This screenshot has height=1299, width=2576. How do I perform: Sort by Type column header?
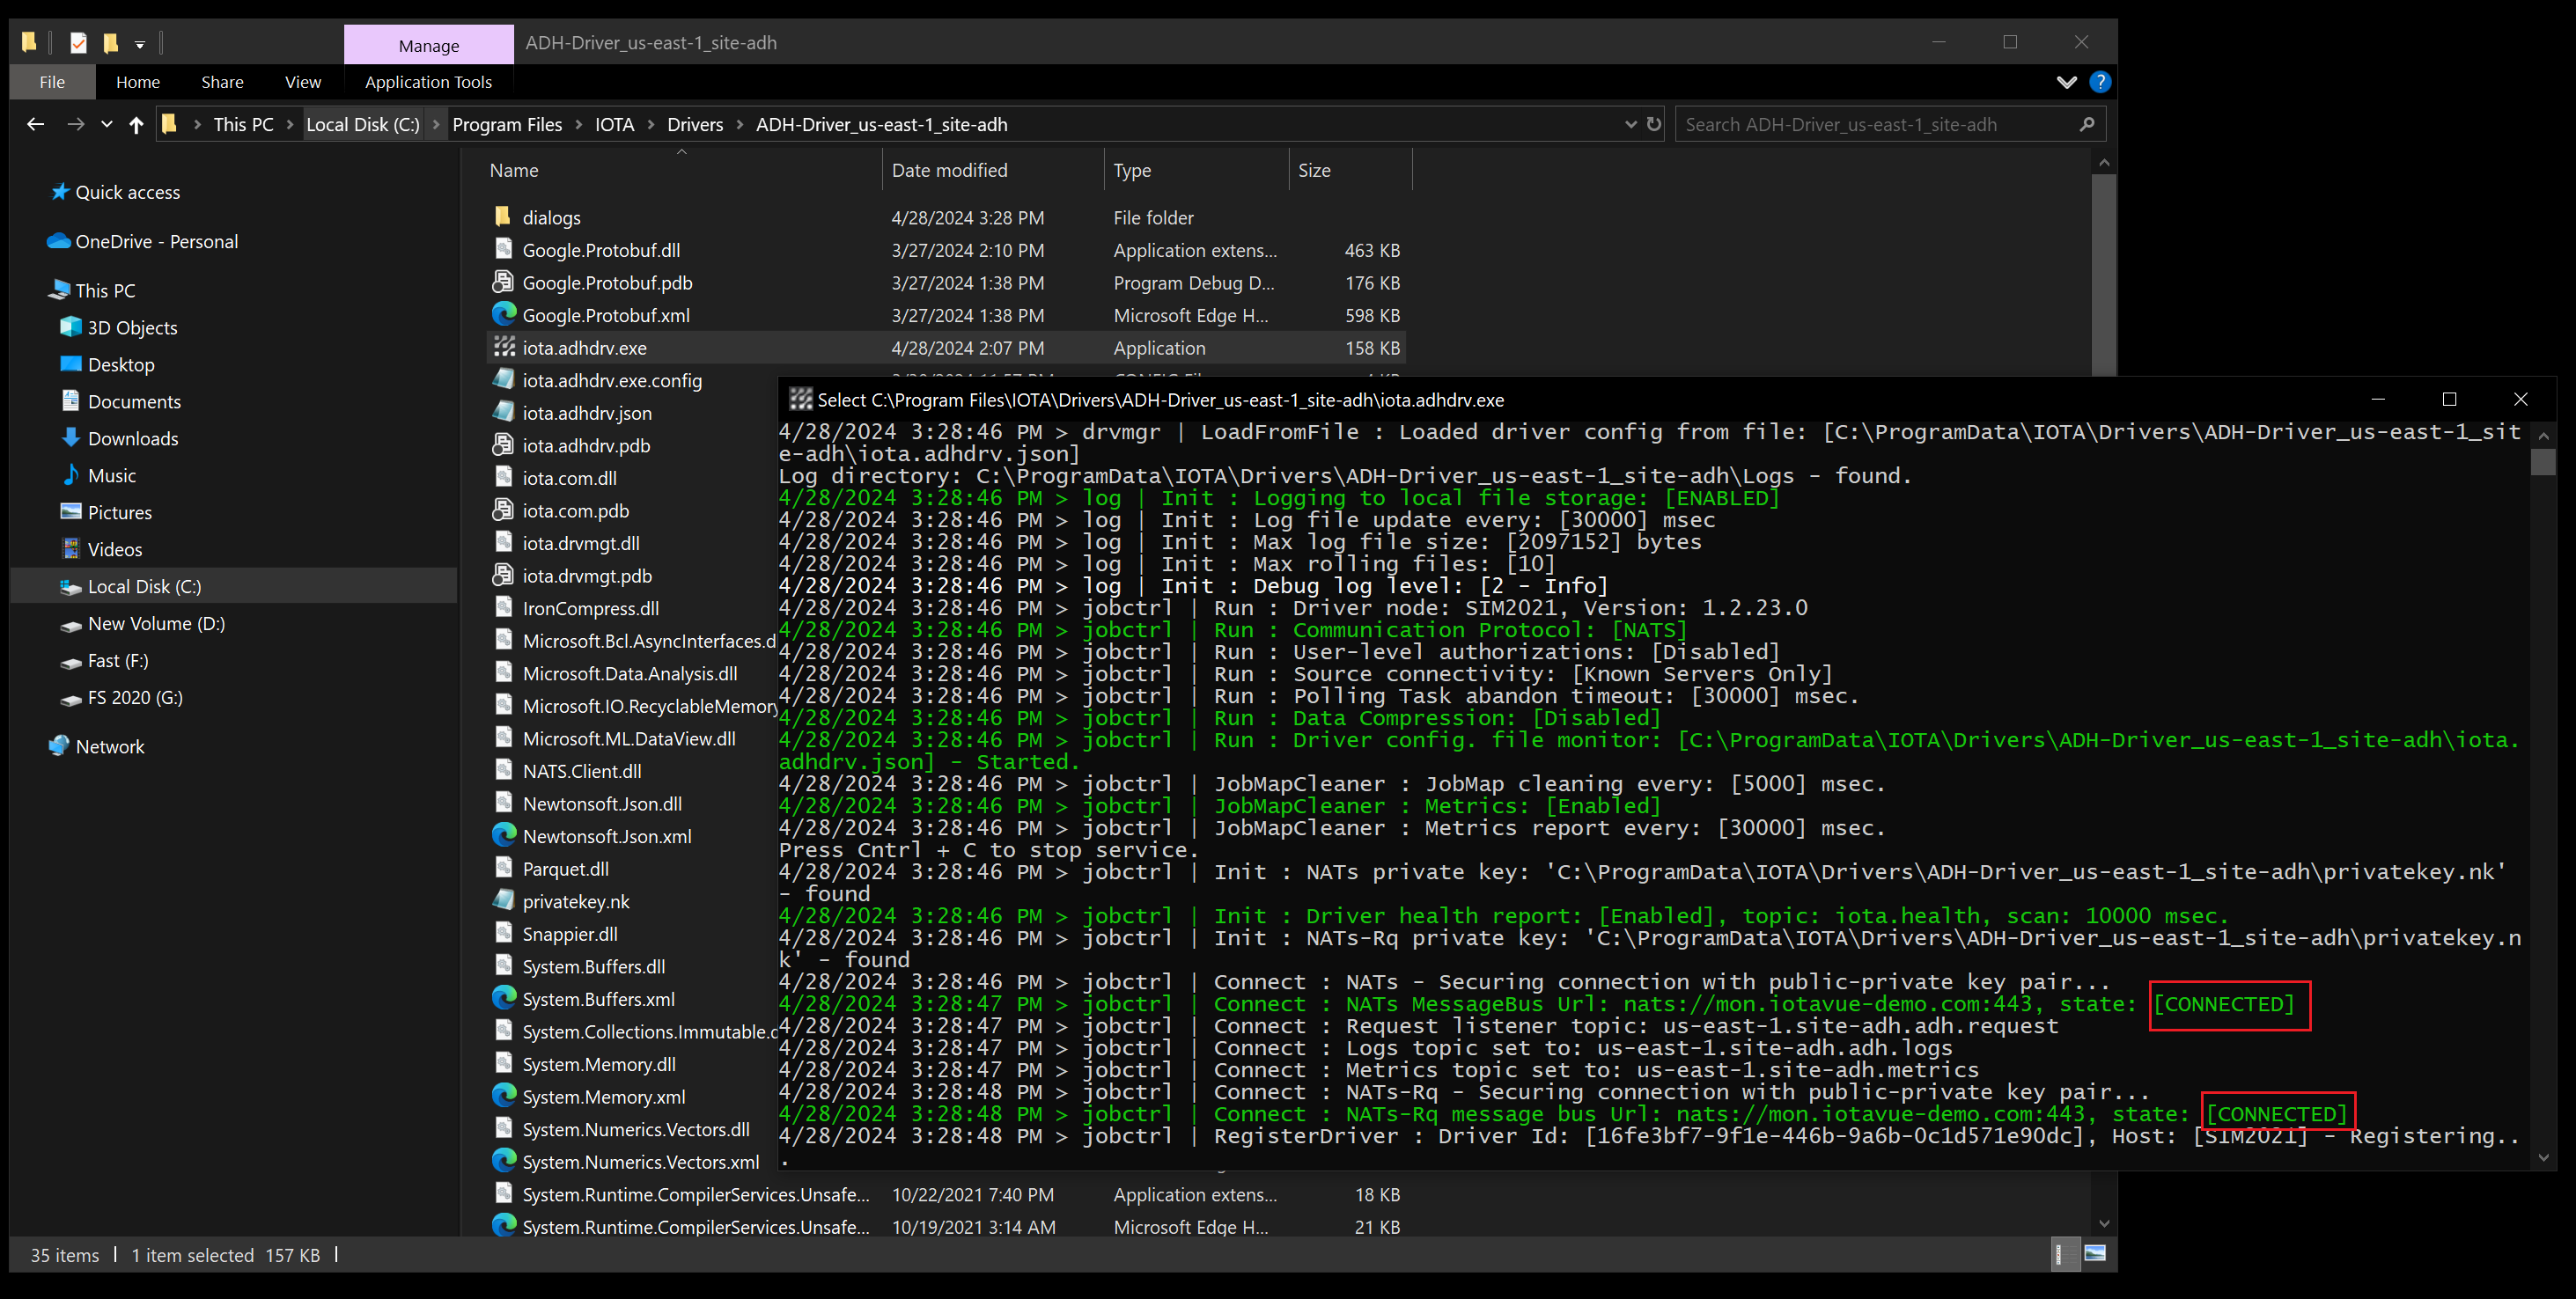point(1132,170)
